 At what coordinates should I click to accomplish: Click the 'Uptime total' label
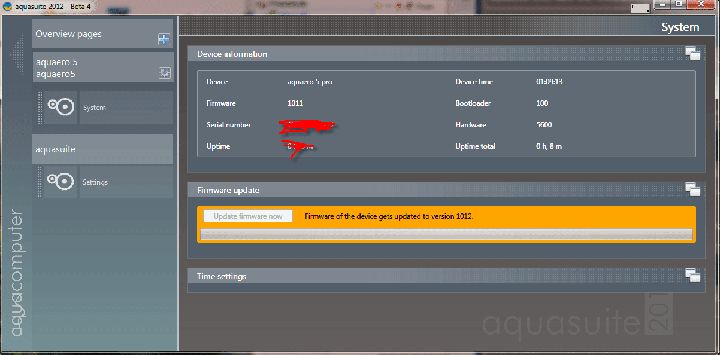pyautogui.click(x=476, y=146)
